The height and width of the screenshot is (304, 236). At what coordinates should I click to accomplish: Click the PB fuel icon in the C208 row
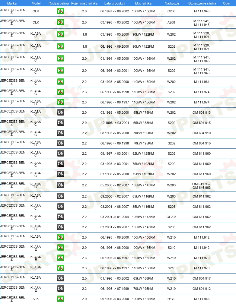coord(61,11)
